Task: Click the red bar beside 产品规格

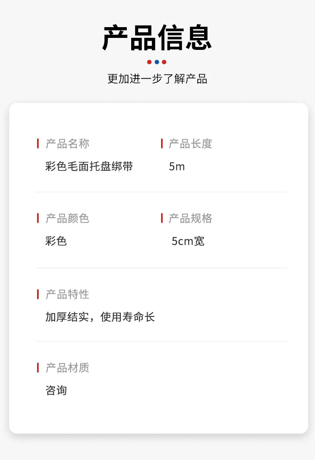Action: [x=162, y=218]
